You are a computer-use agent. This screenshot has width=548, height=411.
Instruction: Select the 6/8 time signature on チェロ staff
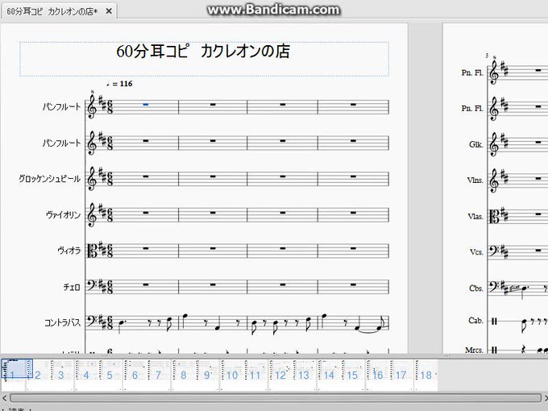click(110, 287)
